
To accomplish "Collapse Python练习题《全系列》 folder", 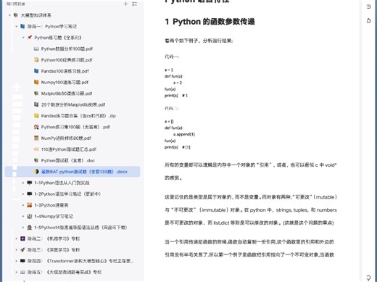I will tap(23, 38).
